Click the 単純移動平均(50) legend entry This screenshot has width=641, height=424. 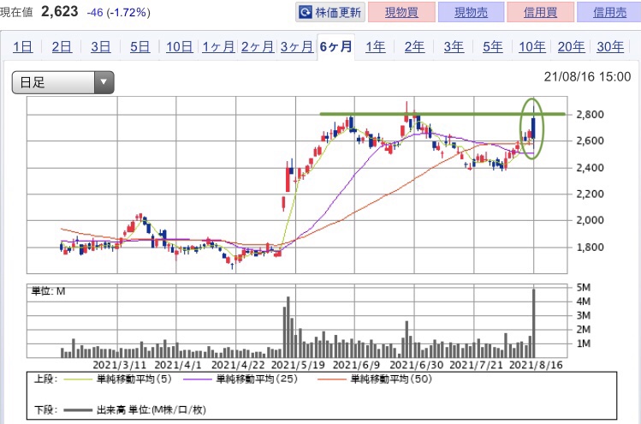click(375, 379)
